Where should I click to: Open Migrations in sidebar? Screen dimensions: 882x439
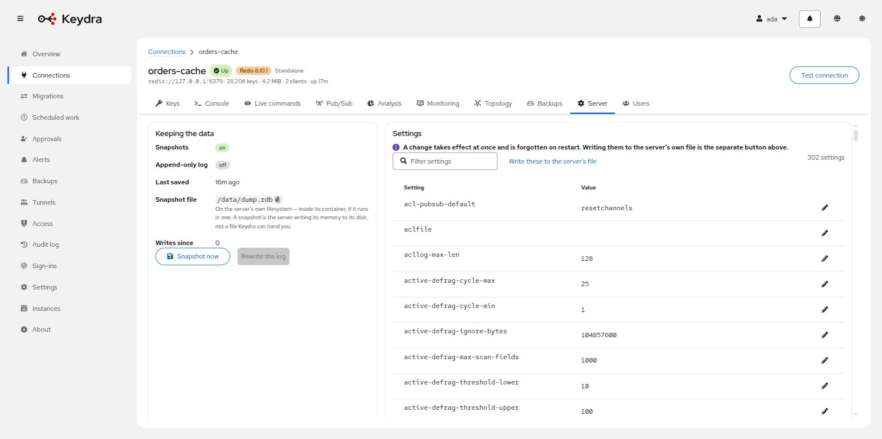(70, 96)
